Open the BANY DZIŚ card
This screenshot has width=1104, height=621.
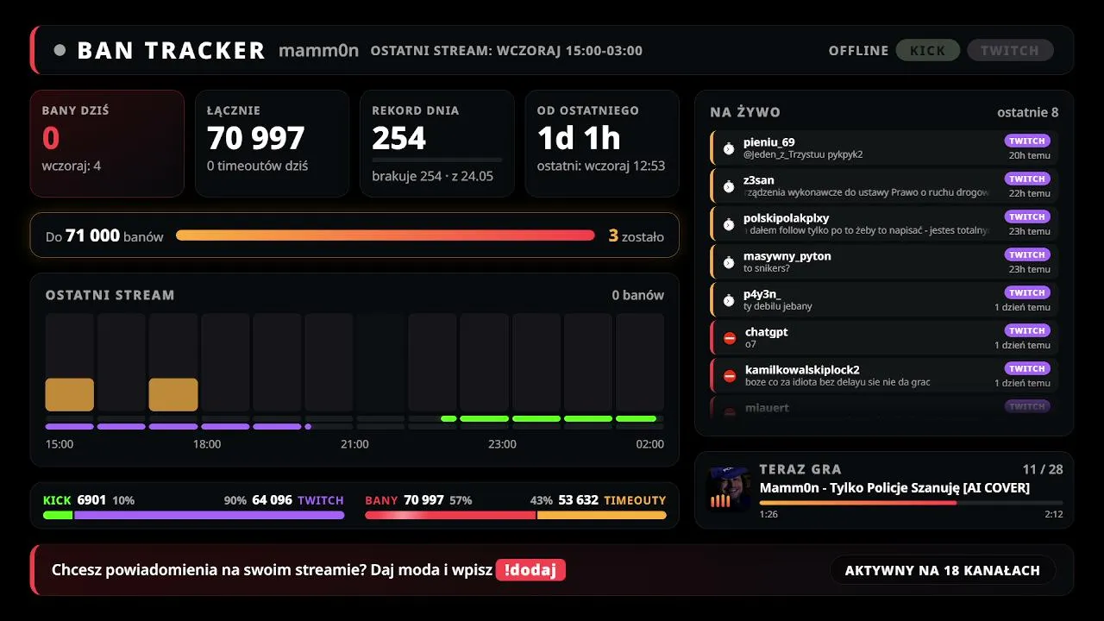tap(107, 143)
